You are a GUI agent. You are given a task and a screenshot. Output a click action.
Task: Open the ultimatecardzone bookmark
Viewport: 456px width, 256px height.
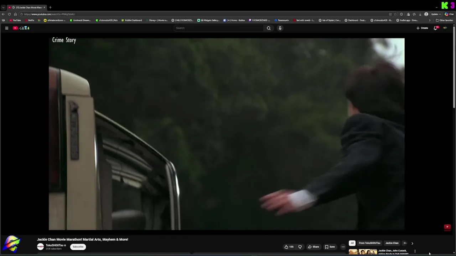[55, 20]
